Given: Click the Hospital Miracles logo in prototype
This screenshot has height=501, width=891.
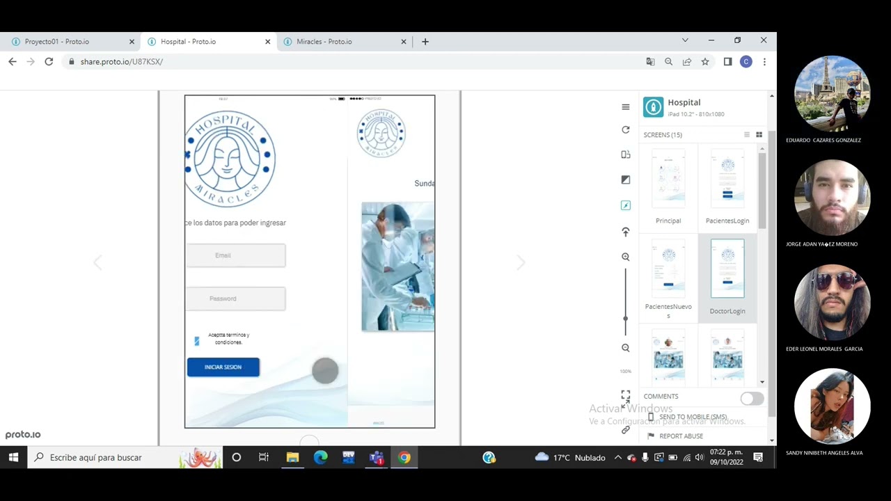Looking at the screenshot, I should point(230,159).
